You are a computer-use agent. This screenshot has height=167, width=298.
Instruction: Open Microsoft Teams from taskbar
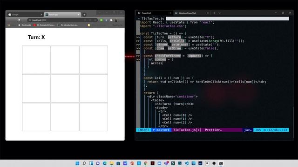(166, 163)
